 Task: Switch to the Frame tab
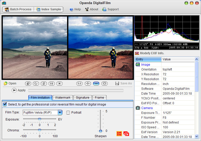99,98
